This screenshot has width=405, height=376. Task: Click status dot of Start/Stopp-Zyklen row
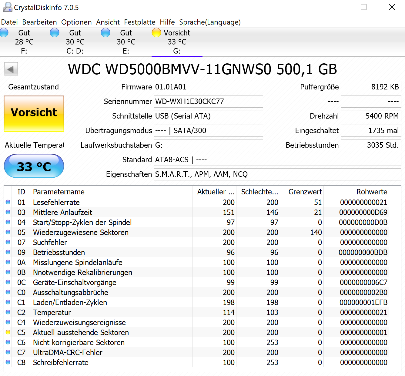(x=8, y=222)
